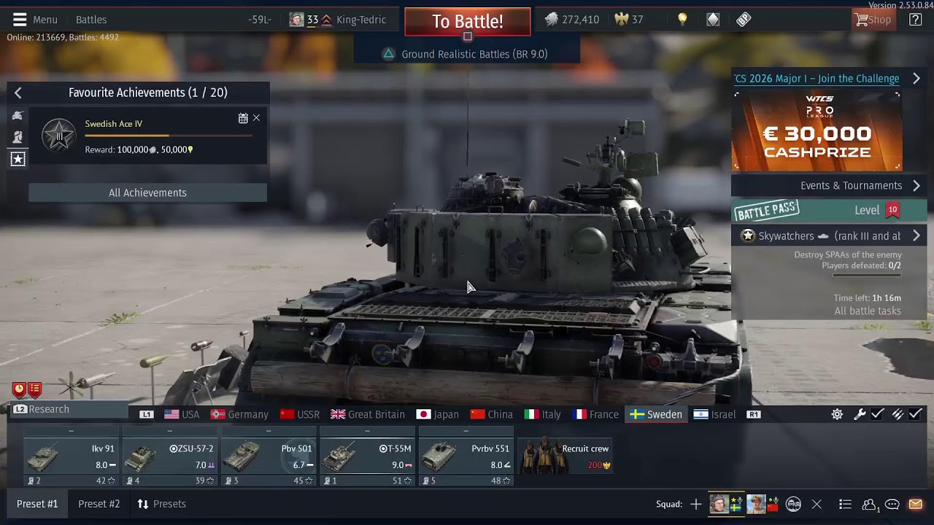Viewport: 934px width, 525px height.
Task: Select the favourite achievements star tab
Action: [x=18, y=159]
